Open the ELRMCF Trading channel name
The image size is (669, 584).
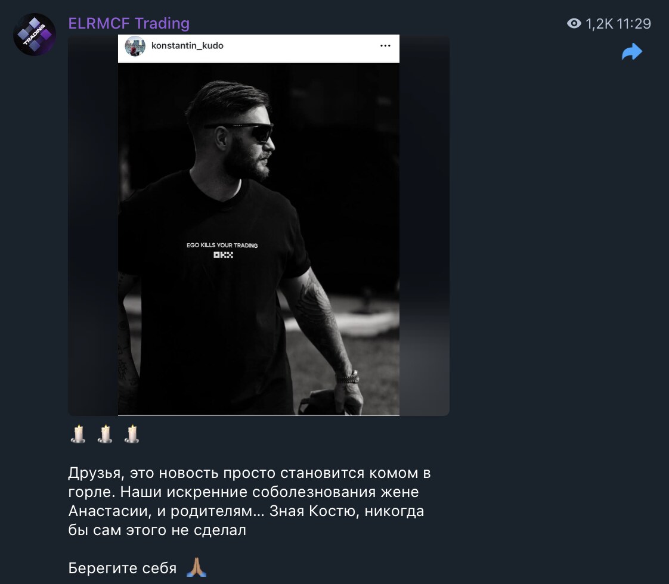pyautogui.click(x=129, y=23)
